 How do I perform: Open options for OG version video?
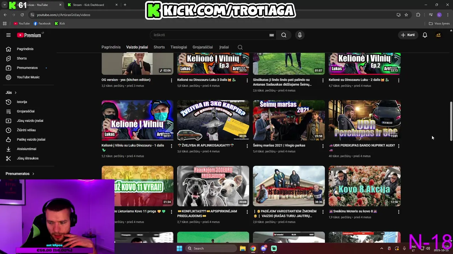(x=171, y=80)
